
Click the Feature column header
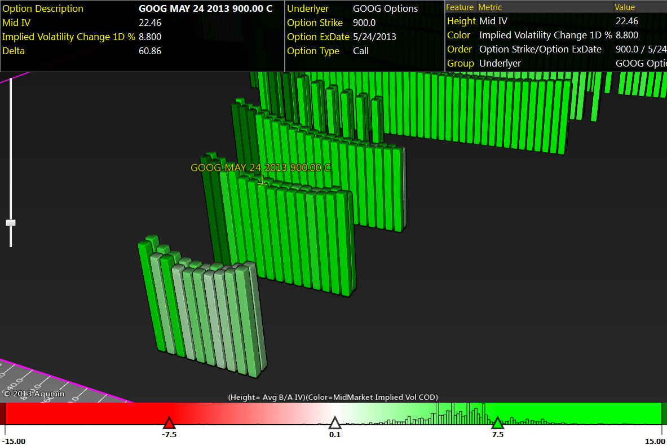[460, 7]
